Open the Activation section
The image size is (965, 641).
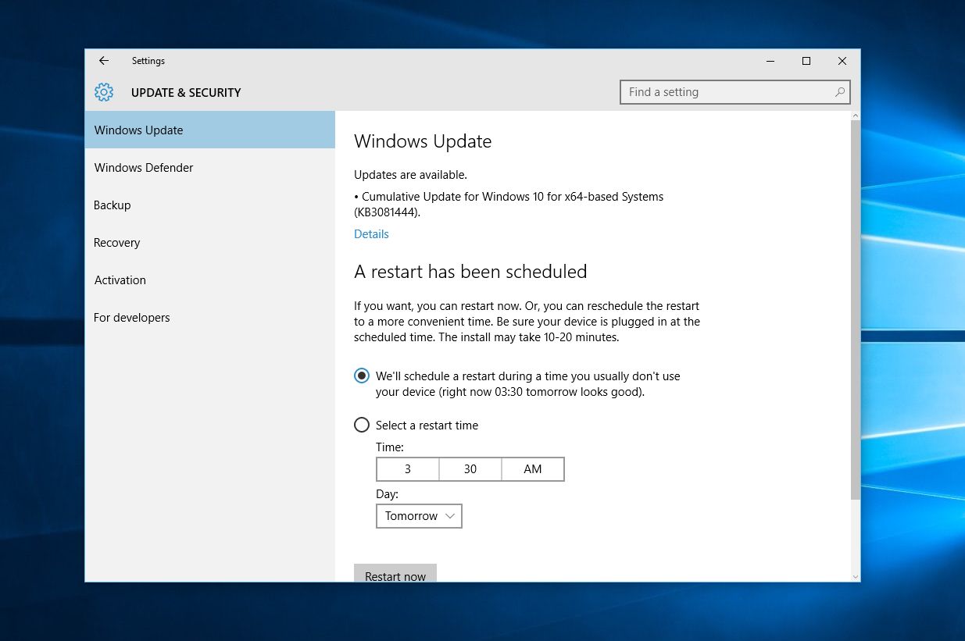209,280
